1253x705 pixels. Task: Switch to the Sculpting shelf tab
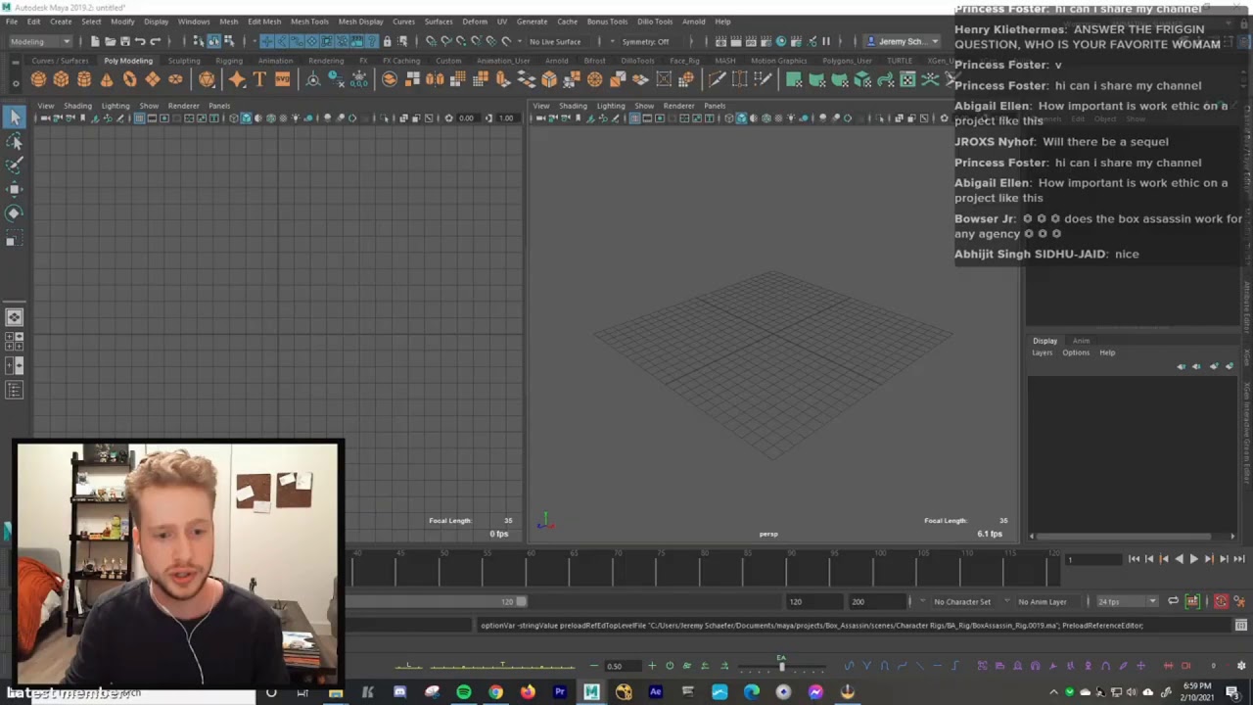click(x=183, y=61)
